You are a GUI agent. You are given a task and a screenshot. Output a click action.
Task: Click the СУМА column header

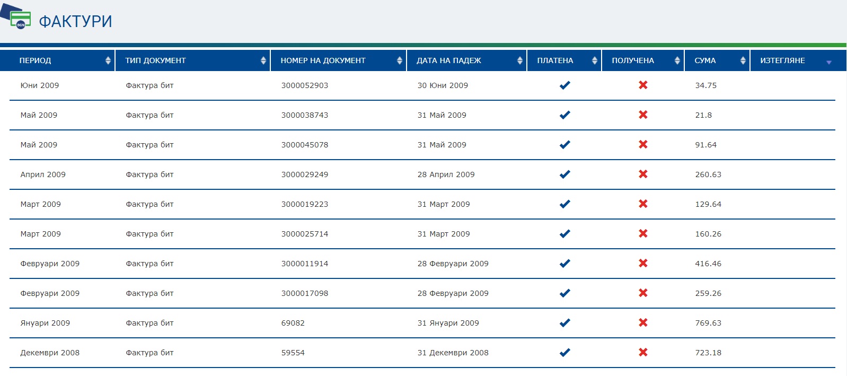[705, 60]
